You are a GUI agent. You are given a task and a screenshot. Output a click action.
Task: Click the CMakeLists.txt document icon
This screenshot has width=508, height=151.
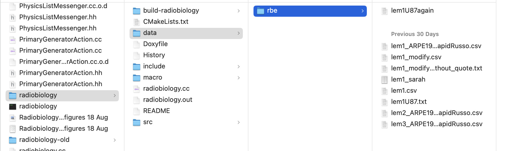click(137, 22)
